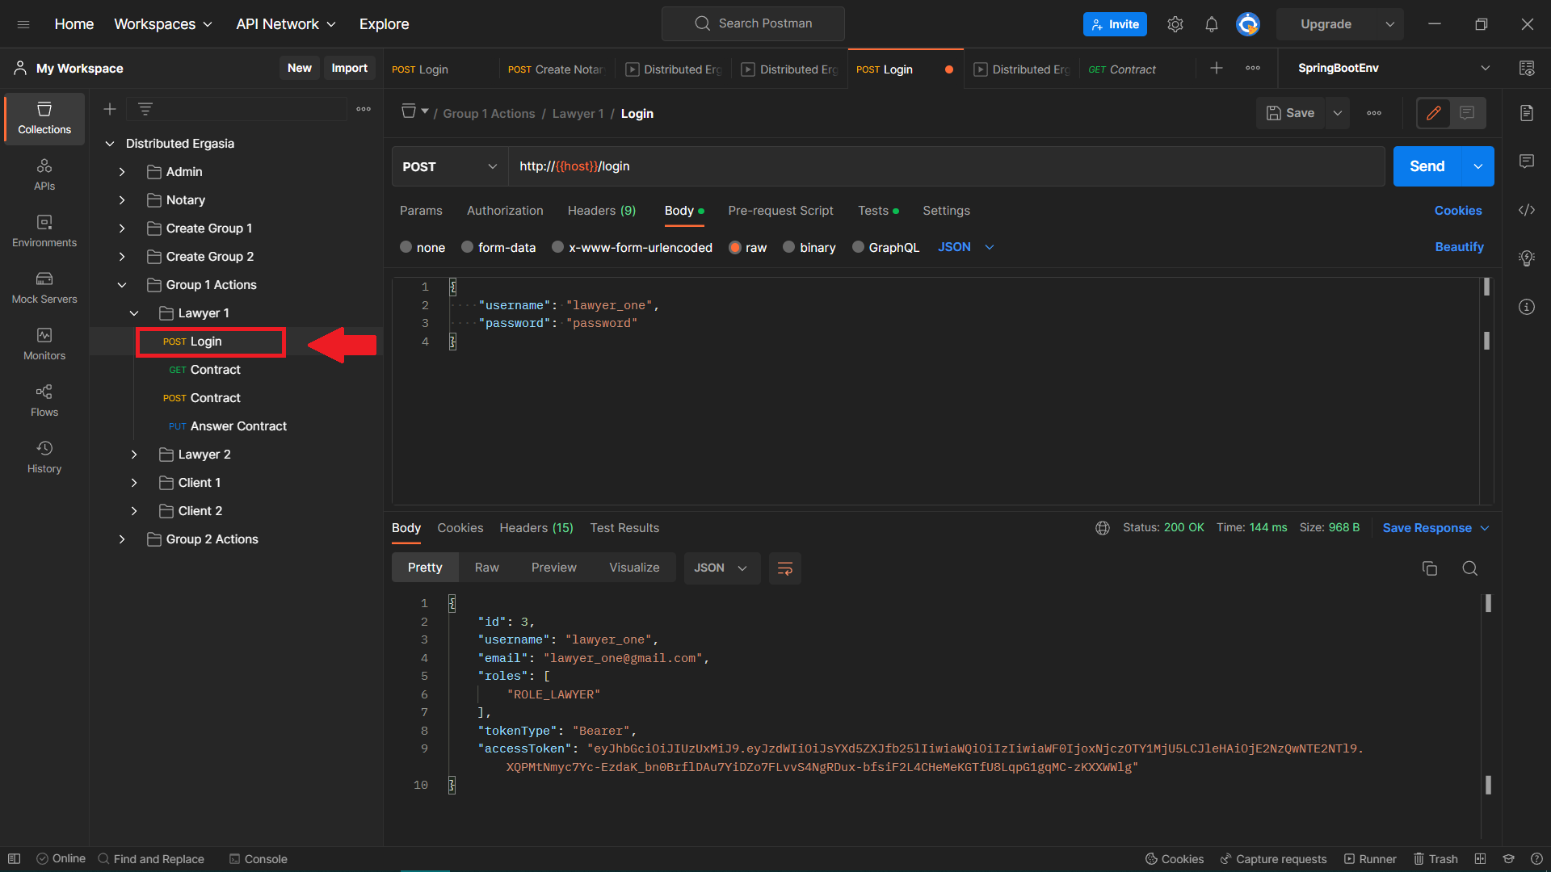Viewport: 1551px width, 872px height.
Task: Open the tab bar more-options ellipsis
Action: [1253, 69]
